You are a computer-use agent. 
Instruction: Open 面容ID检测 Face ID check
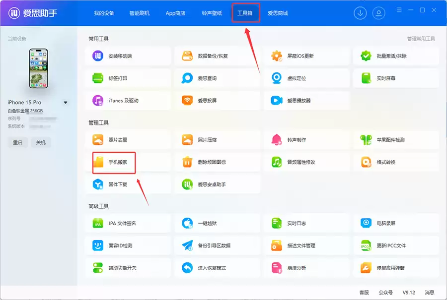coord(128,245)
